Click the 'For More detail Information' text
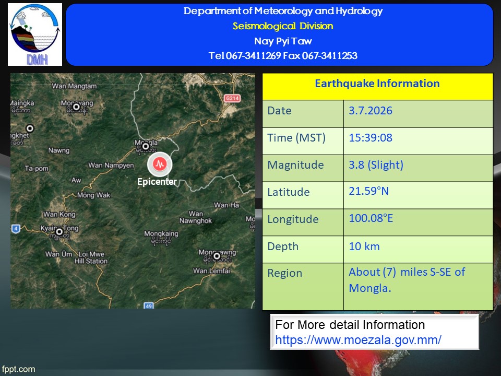 (350, 325)
